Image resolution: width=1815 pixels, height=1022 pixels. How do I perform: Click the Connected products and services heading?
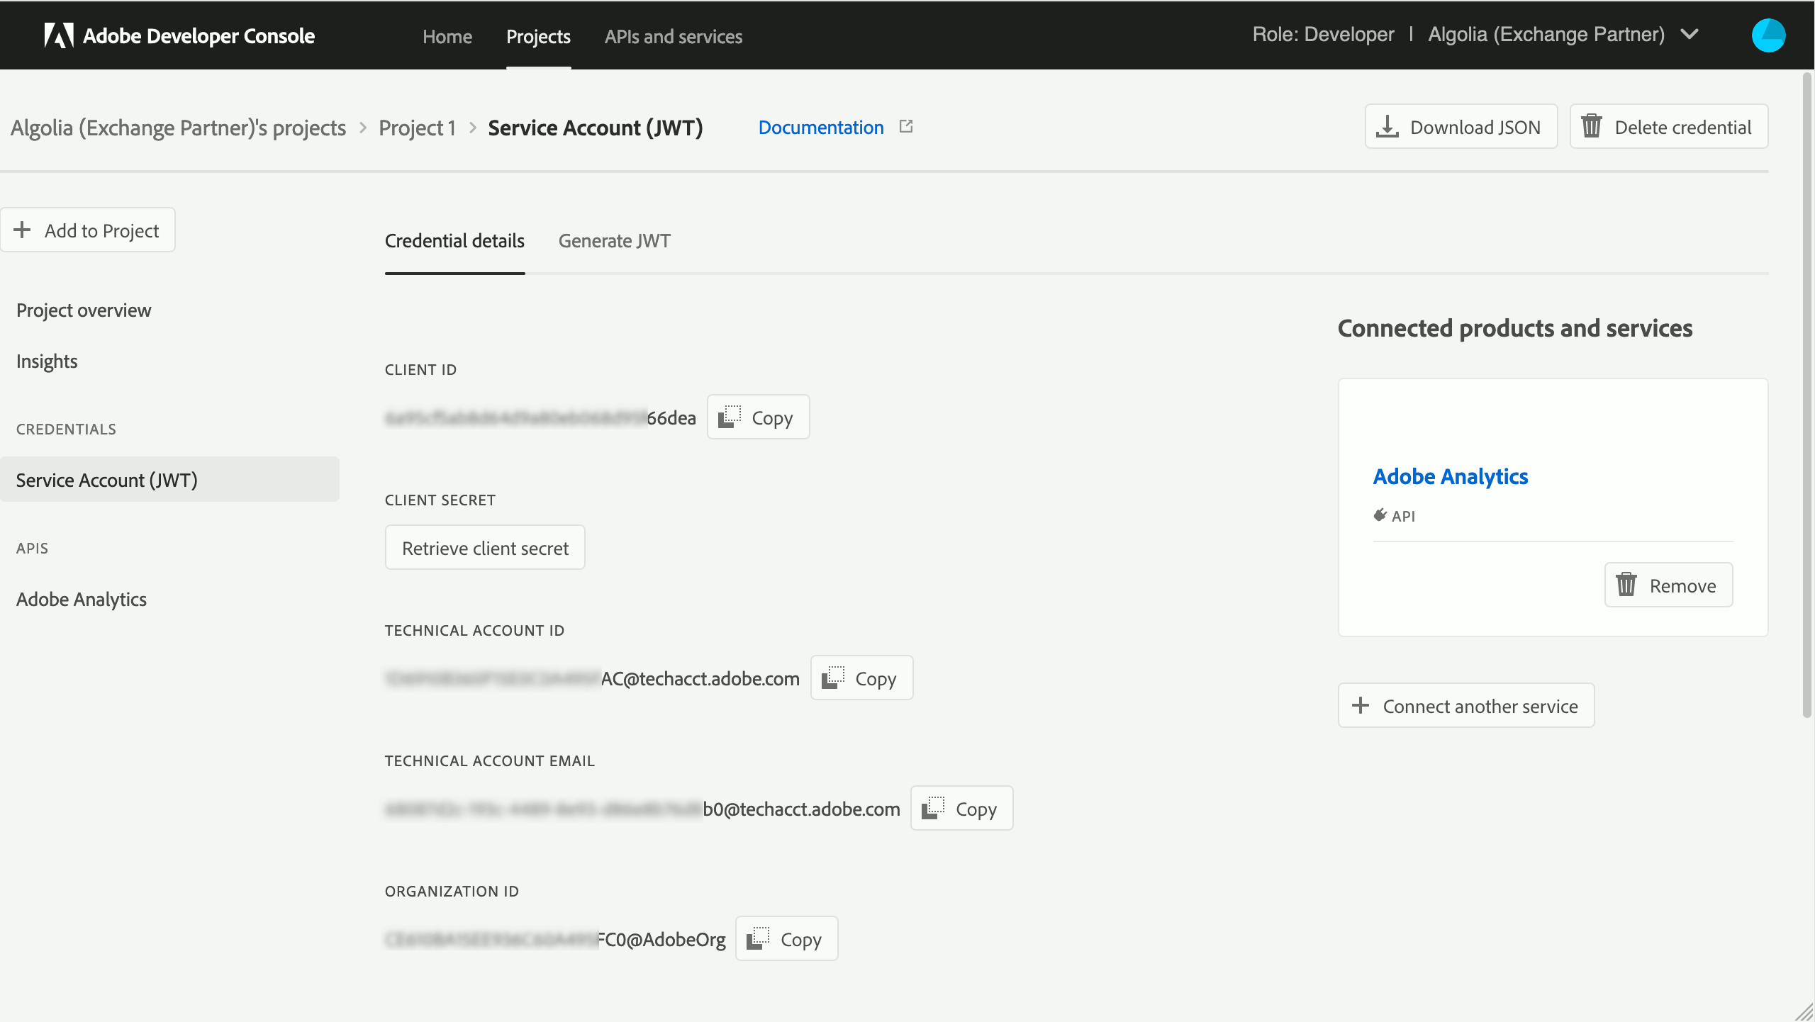(1515, 328)
